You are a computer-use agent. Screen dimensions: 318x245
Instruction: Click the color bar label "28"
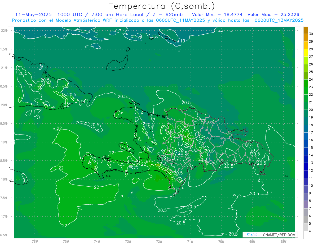[311, 49]
